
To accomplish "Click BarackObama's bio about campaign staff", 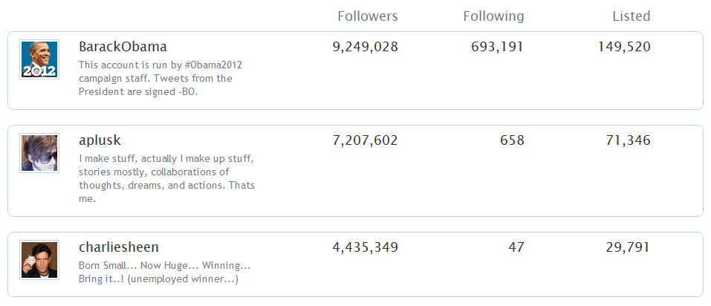I will pyautogui.click(x=160, y=78).
